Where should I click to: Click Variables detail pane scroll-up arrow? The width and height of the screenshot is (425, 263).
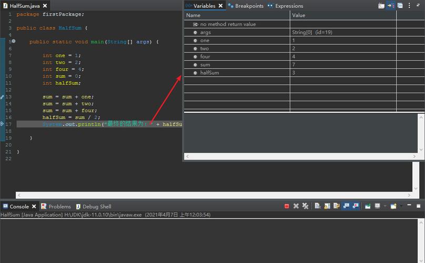(421, 117)
